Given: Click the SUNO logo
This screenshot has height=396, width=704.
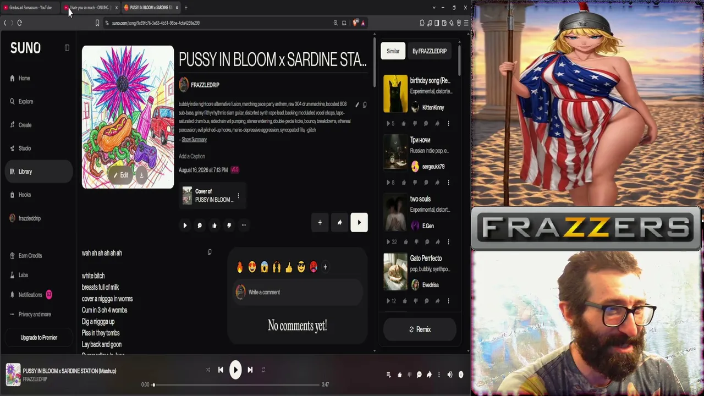Looking at the screenshot, I should pos(25,48).
